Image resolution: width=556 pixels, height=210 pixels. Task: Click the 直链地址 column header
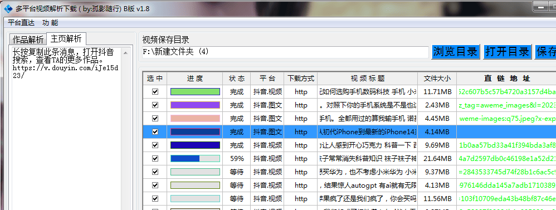507,79
